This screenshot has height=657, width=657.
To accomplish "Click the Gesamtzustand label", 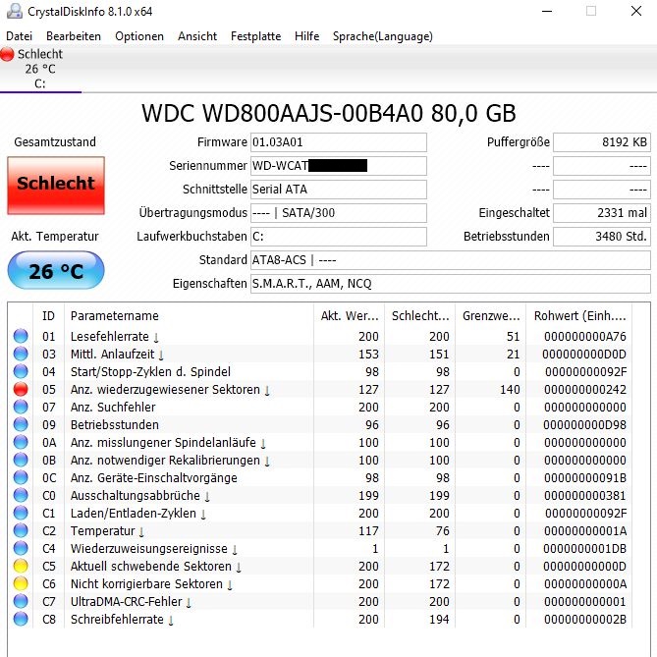I will [x=55, y=142].
